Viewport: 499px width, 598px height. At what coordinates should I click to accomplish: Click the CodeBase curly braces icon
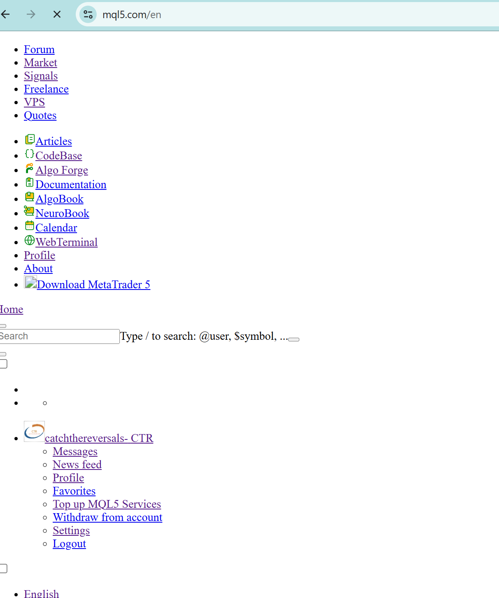coord(30,154)
